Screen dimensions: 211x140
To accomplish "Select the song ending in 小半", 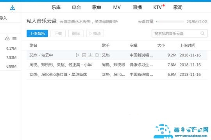I will coord(117,65).
